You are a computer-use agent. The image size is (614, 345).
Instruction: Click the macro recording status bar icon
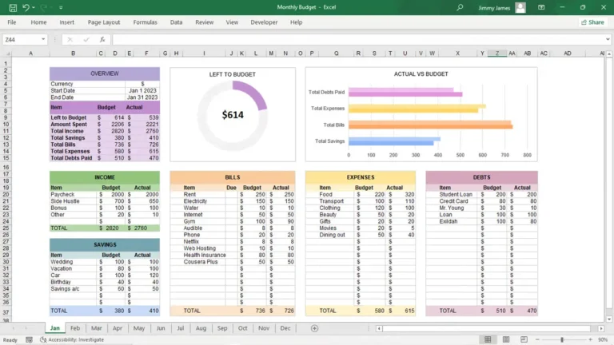[28, 339]
